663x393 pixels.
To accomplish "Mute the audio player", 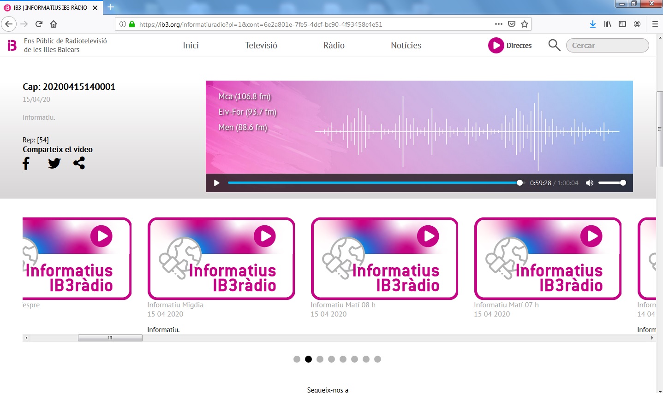I will (x=589, y=183).
